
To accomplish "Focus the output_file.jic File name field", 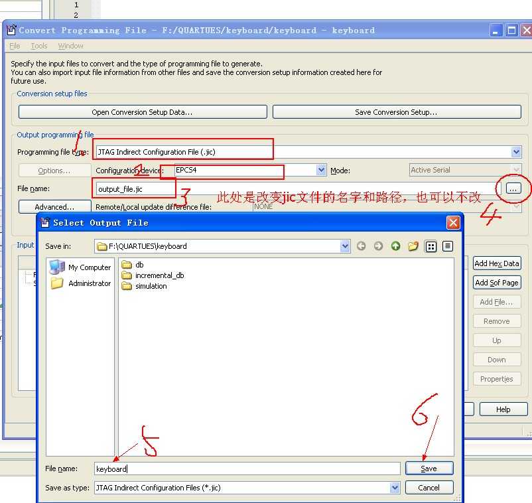I will (299, 188).
